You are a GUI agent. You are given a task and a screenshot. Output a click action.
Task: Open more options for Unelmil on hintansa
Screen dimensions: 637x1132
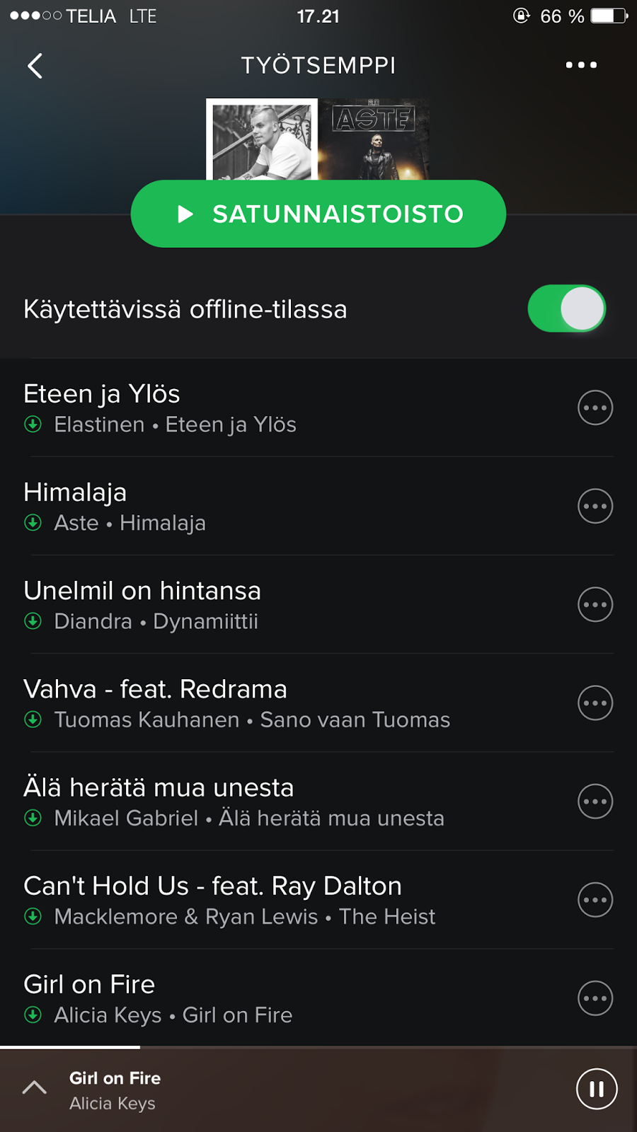click(595, 604)
